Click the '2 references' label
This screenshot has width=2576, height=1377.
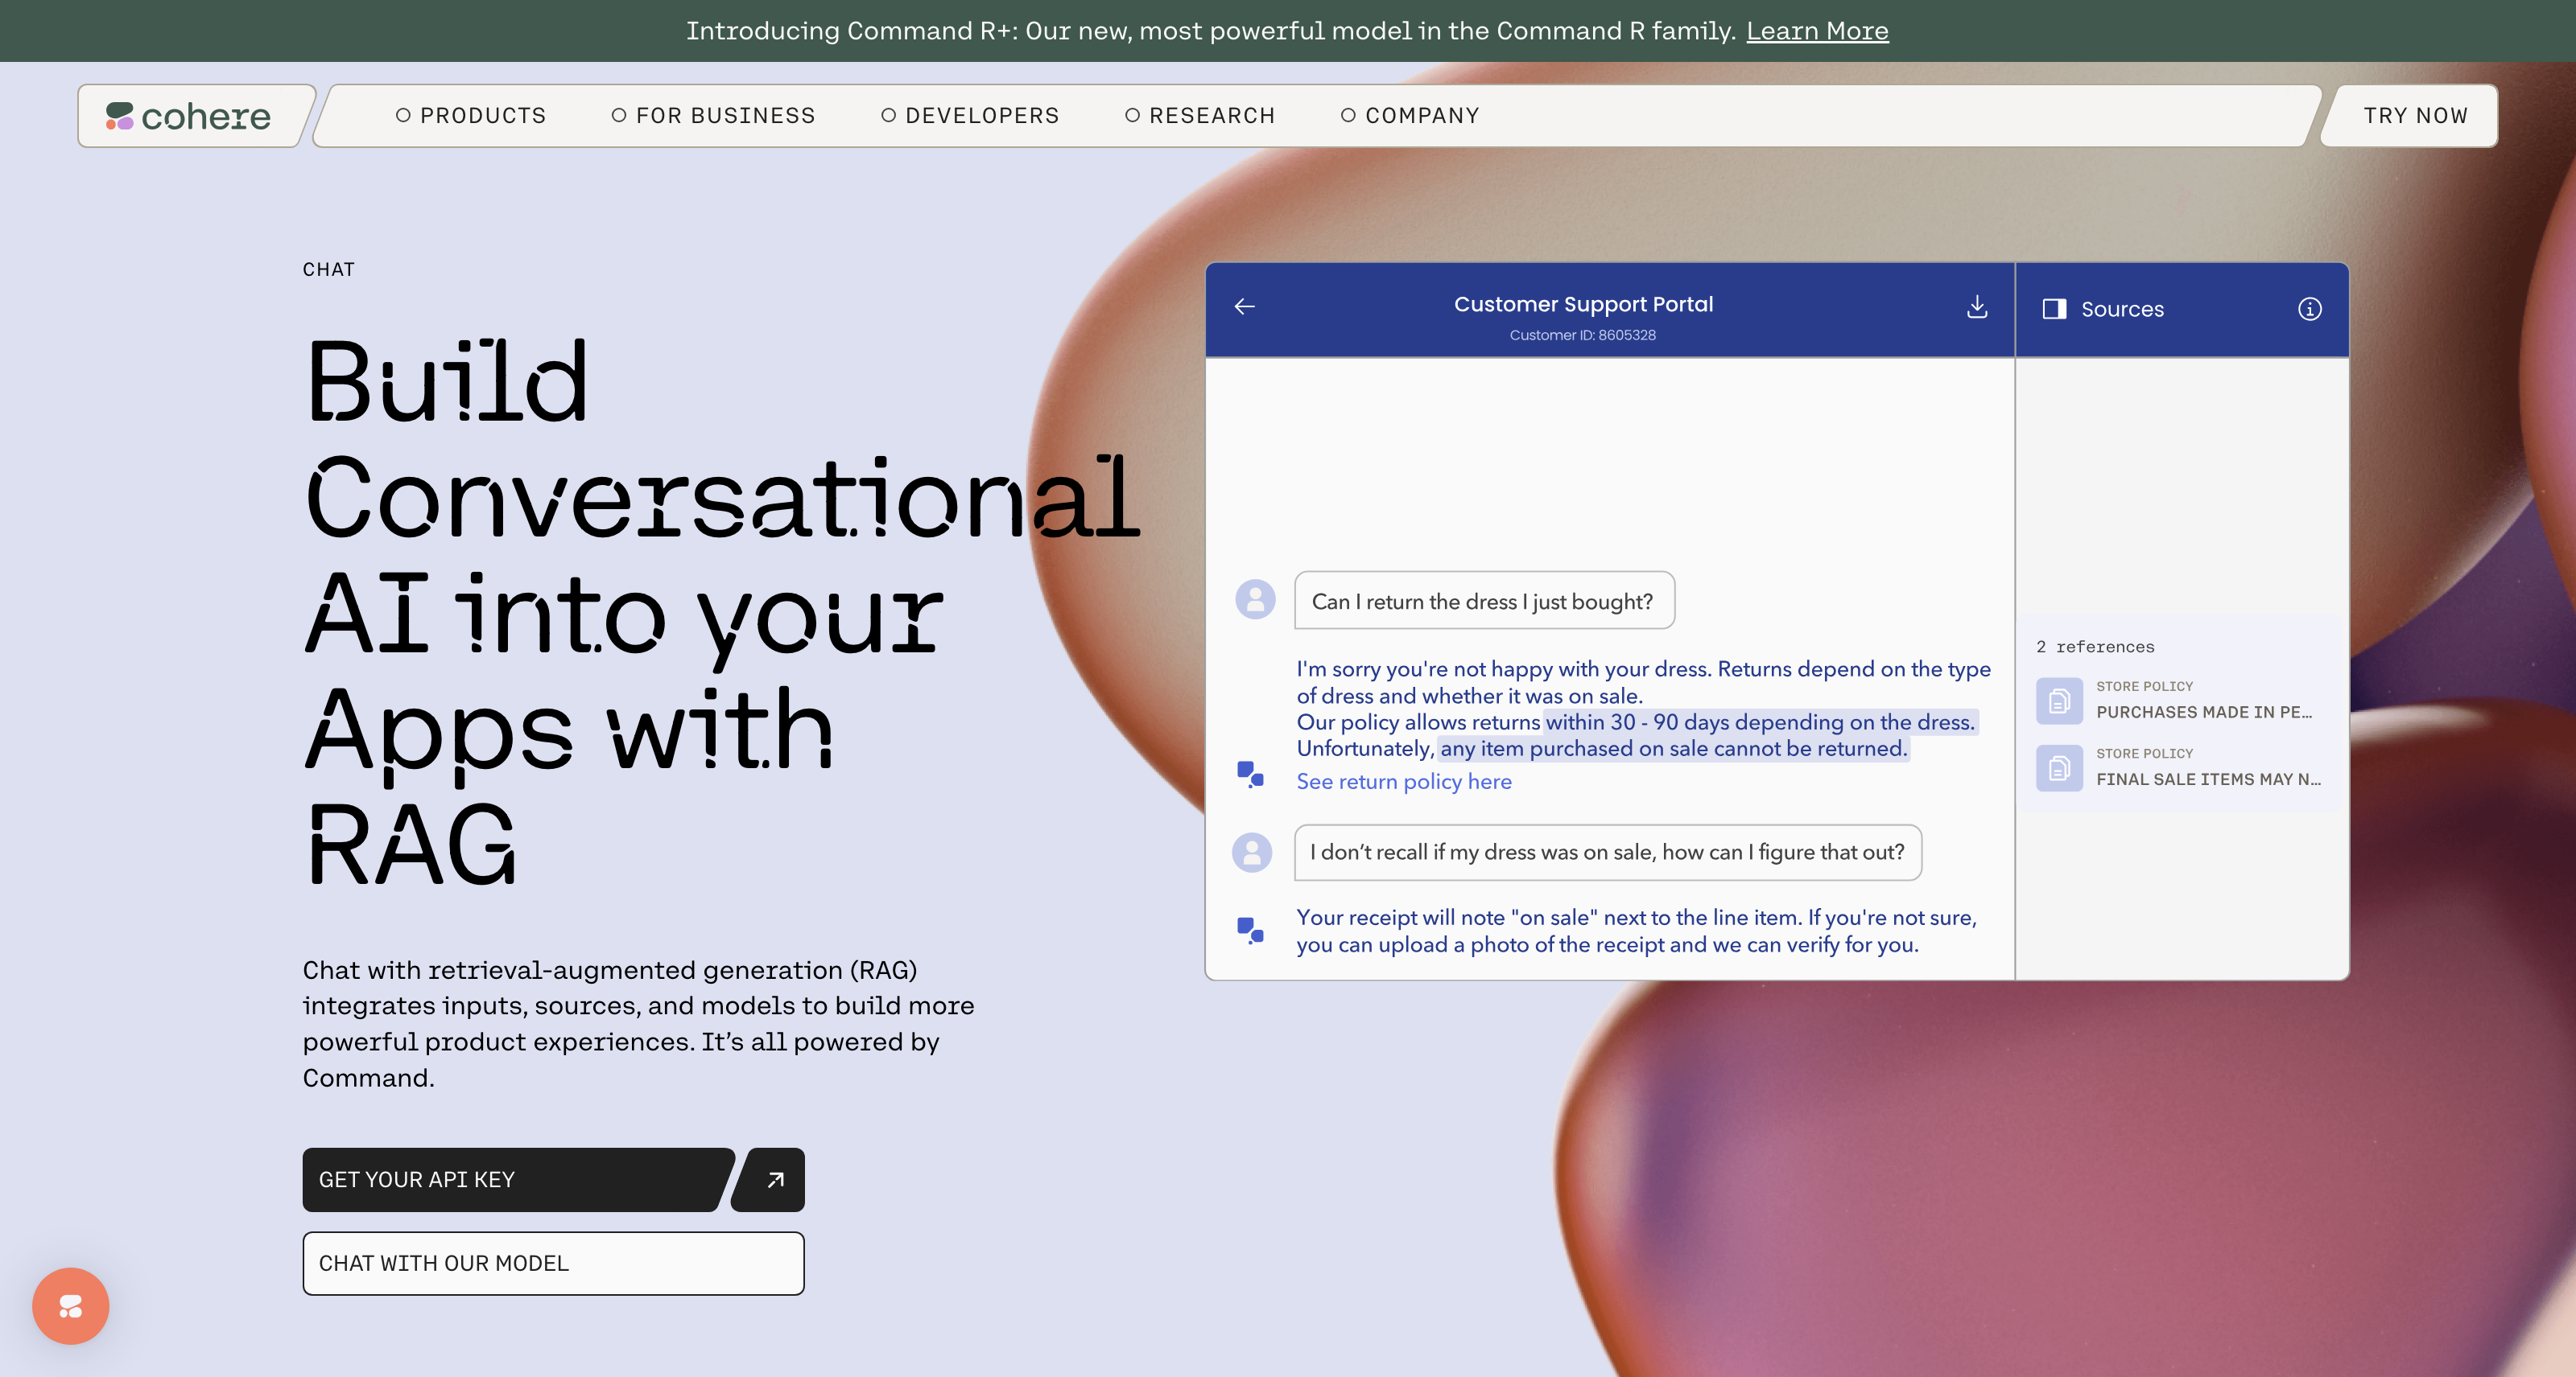pyautogui.click(x=2095, y=647)
